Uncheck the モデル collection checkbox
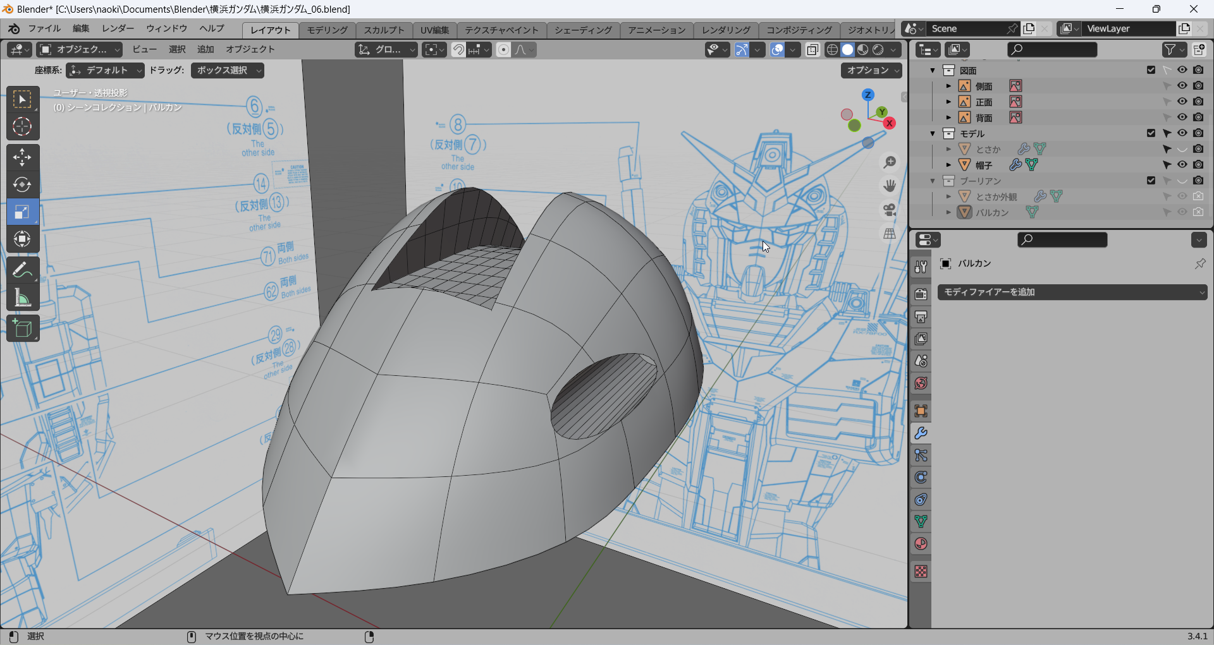This screenshot has width=1214, height=645. (x=1151, y=133)
